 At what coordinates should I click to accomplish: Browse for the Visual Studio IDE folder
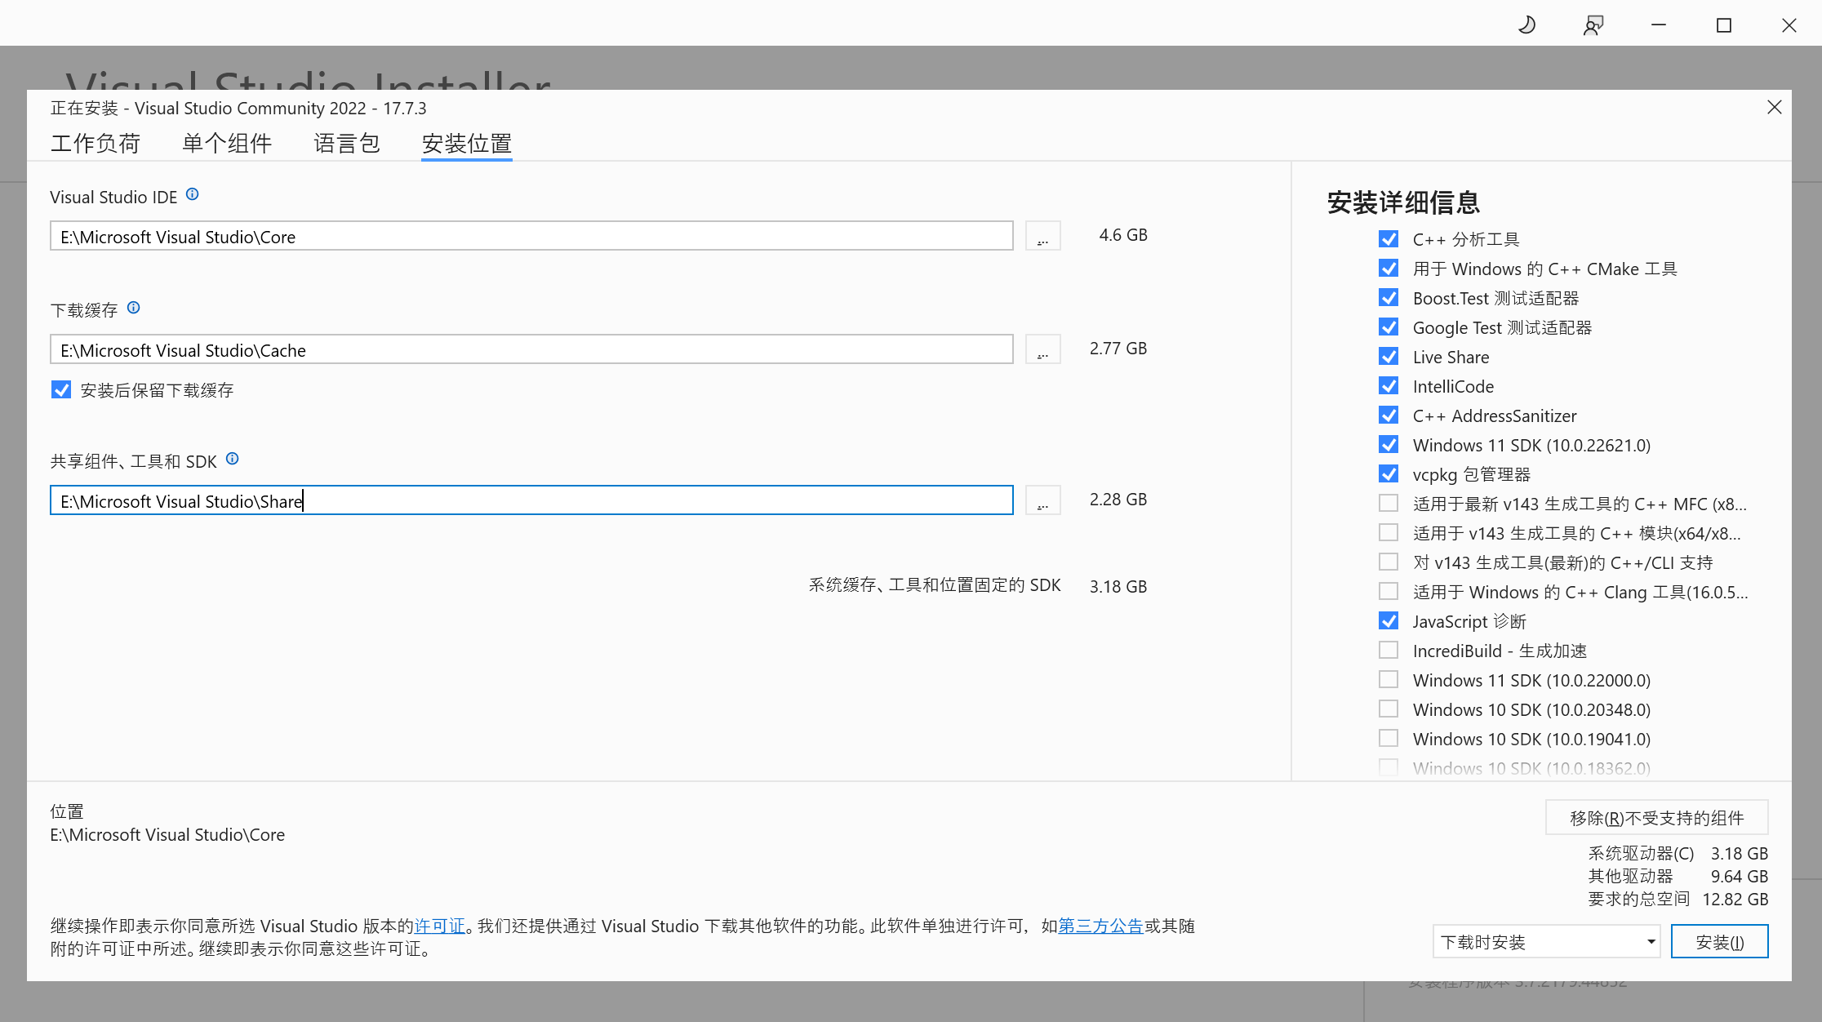coord(1042,236)
